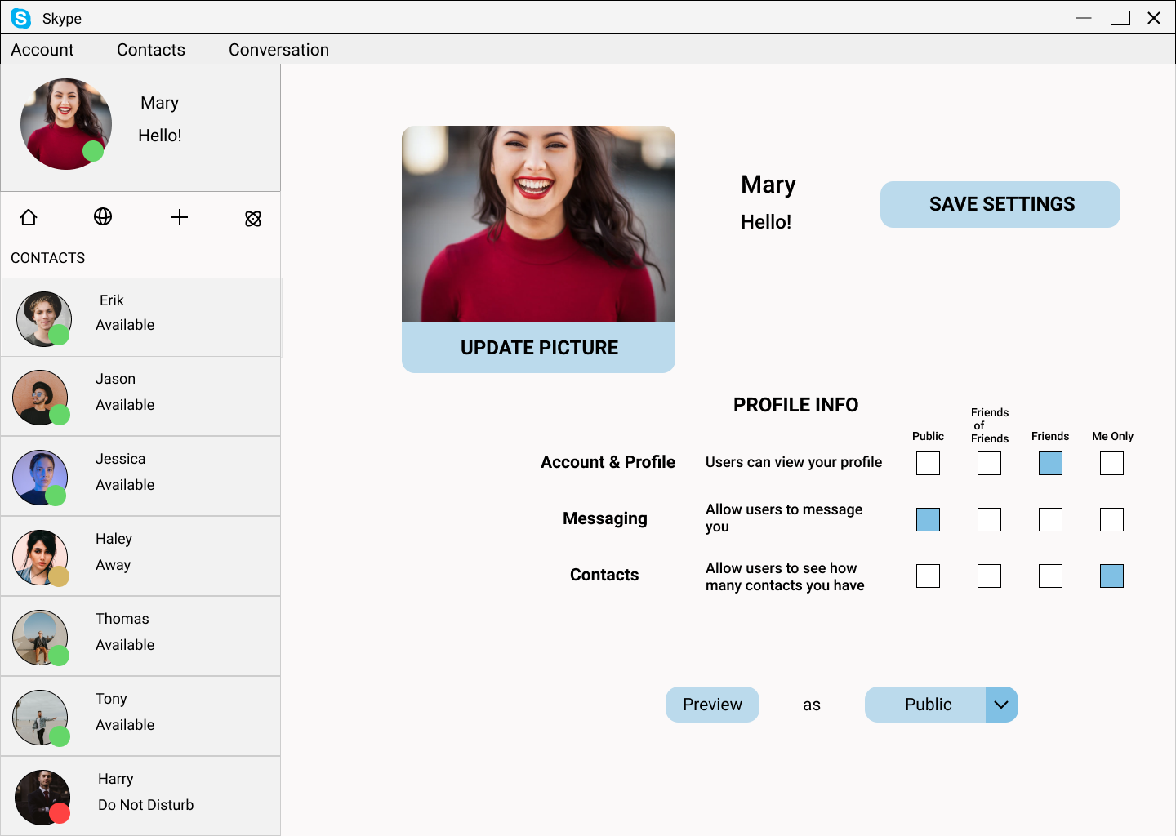This screenshot has height=836, width=1176.
Task: Click the home icon in sidebar
Action: (29, 217)
